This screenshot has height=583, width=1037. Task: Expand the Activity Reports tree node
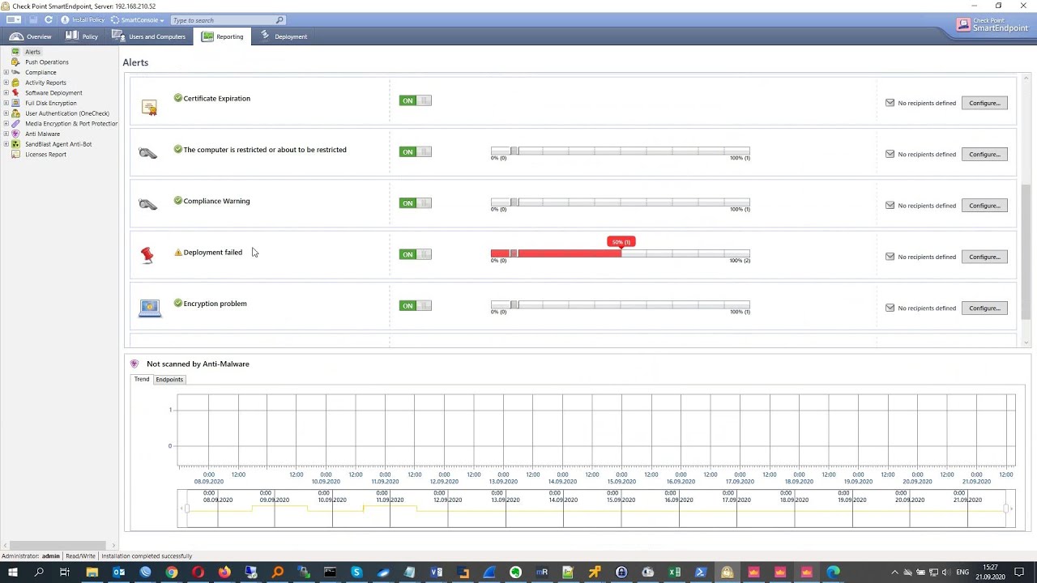click(6, 83)
